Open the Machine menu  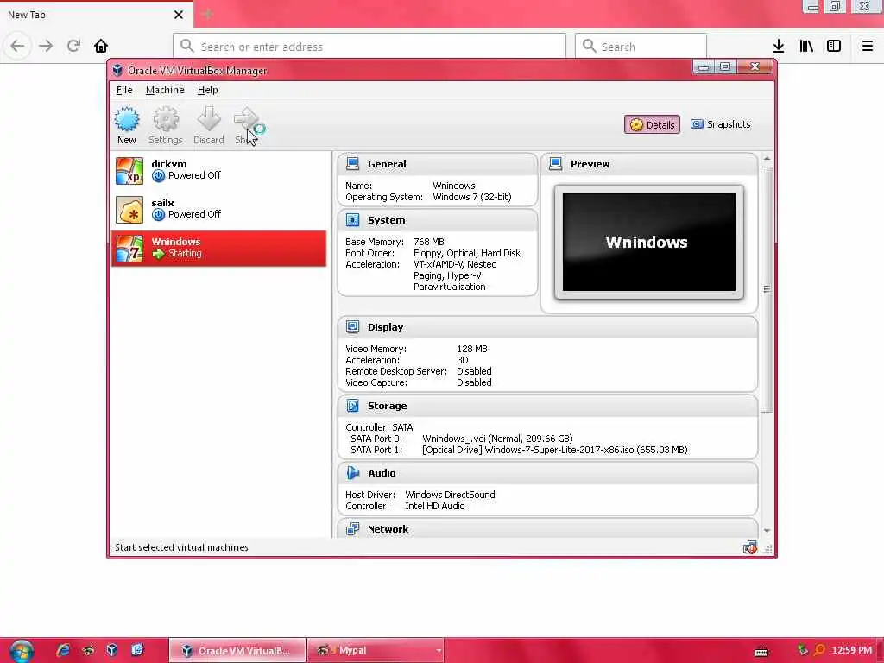tap(165, 90)
